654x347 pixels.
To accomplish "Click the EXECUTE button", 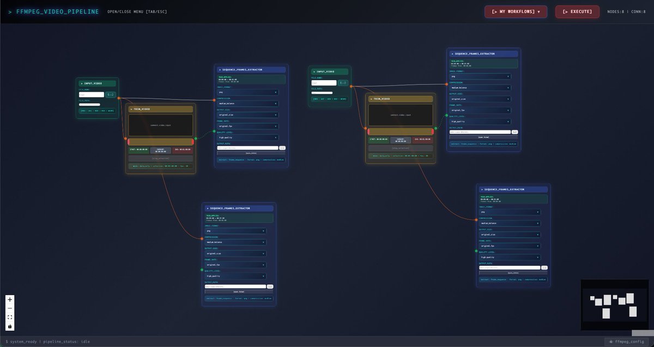I will tap(577, 11).
